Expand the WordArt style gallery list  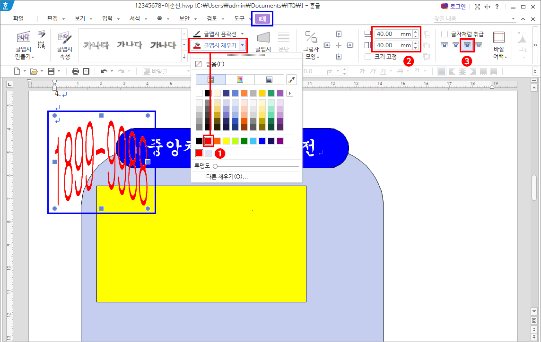(184, 56)
